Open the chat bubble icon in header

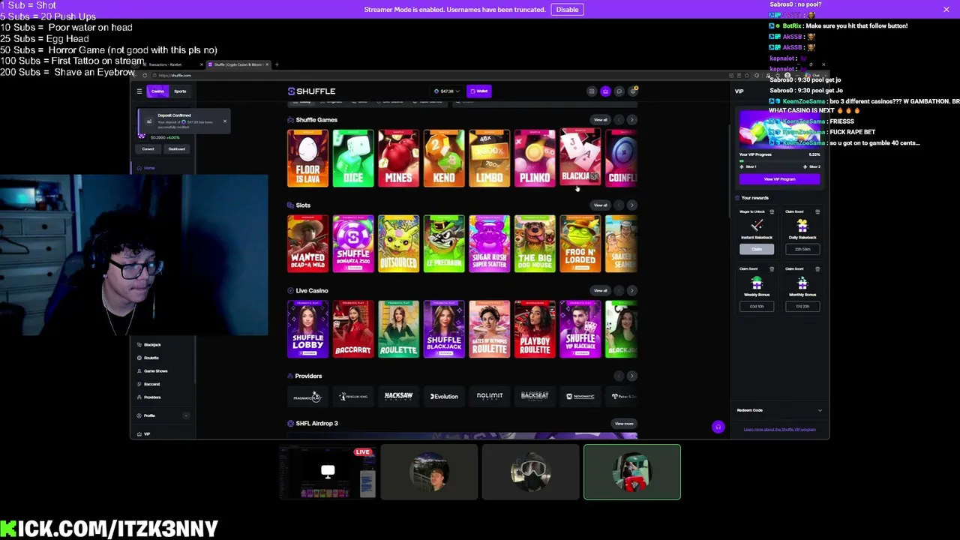[x=619, y=91]
